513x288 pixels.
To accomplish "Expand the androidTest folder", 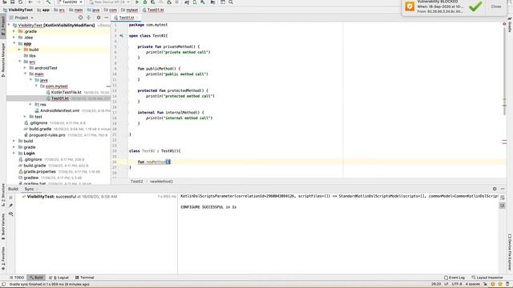I will (x=25, y=68).
